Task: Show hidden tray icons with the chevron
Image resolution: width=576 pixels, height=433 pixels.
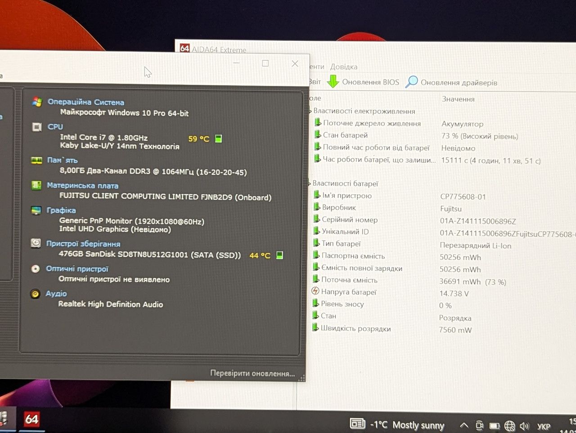Action: [x=464, y=425]
